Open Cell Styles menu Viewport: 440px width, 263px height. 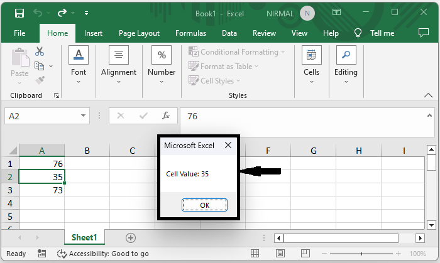coord(214,81)
